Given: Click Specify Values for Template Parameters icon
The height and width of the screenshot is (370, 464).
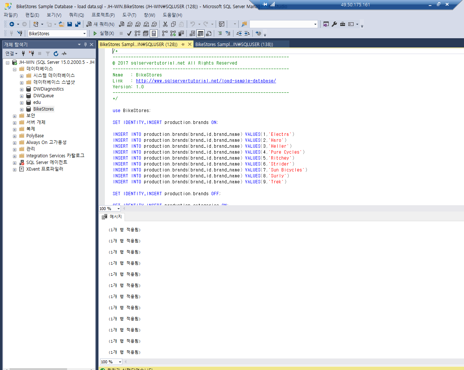Looking at the screenshot, I should point(258,33).
